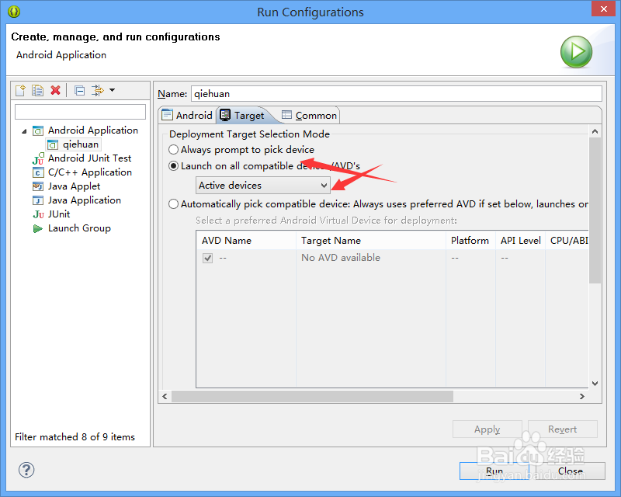Switch to the Common tab
621x497 pixels.
pos(309,116)
